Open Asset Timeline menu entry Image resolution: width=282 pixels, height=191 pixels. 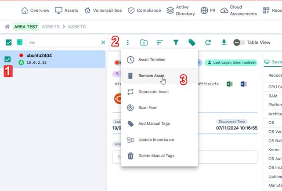tap(152, 60)
